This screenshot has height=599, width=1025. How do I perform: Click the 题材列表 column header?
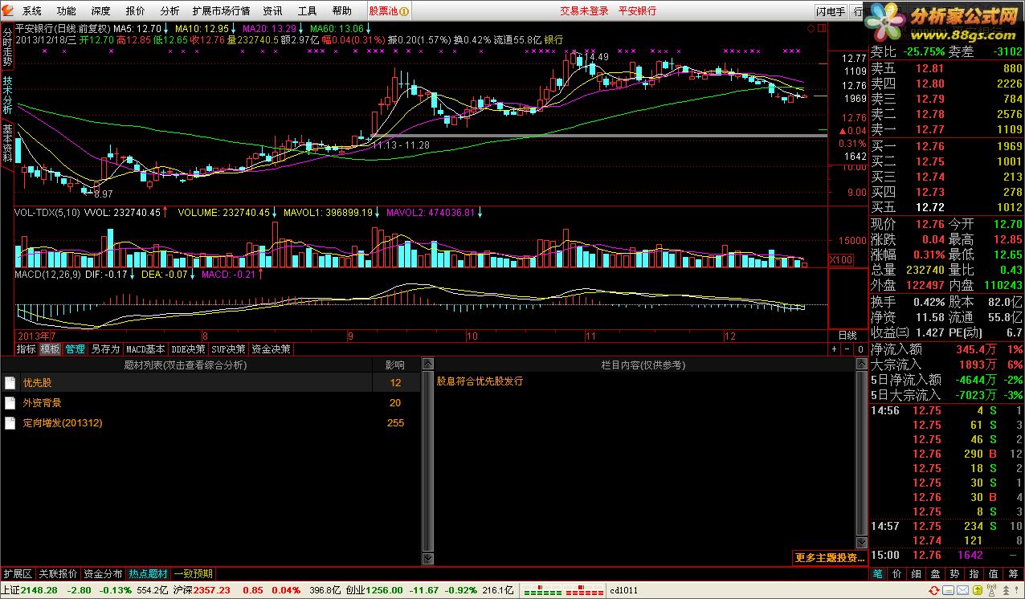[186, 365]
